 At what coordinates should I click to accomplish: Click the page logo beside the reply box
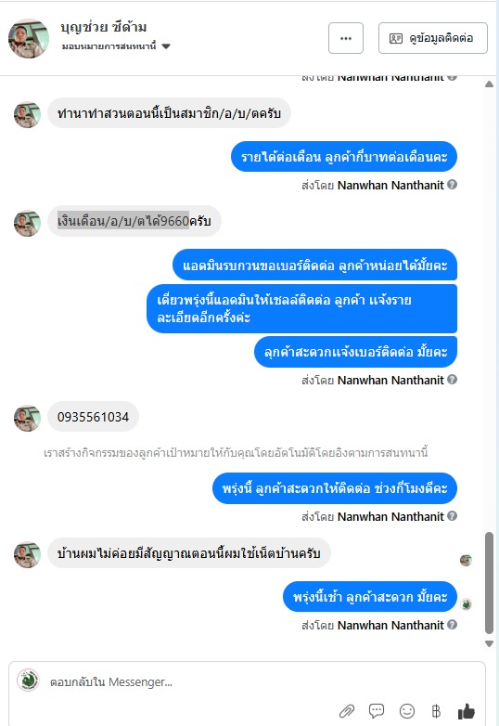click(28, 681)
